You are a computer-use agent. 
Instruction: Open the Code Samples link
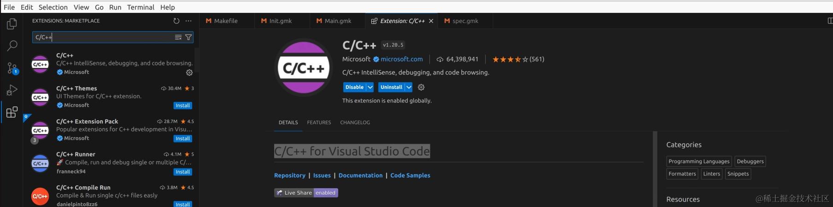[x=410, y=175]
